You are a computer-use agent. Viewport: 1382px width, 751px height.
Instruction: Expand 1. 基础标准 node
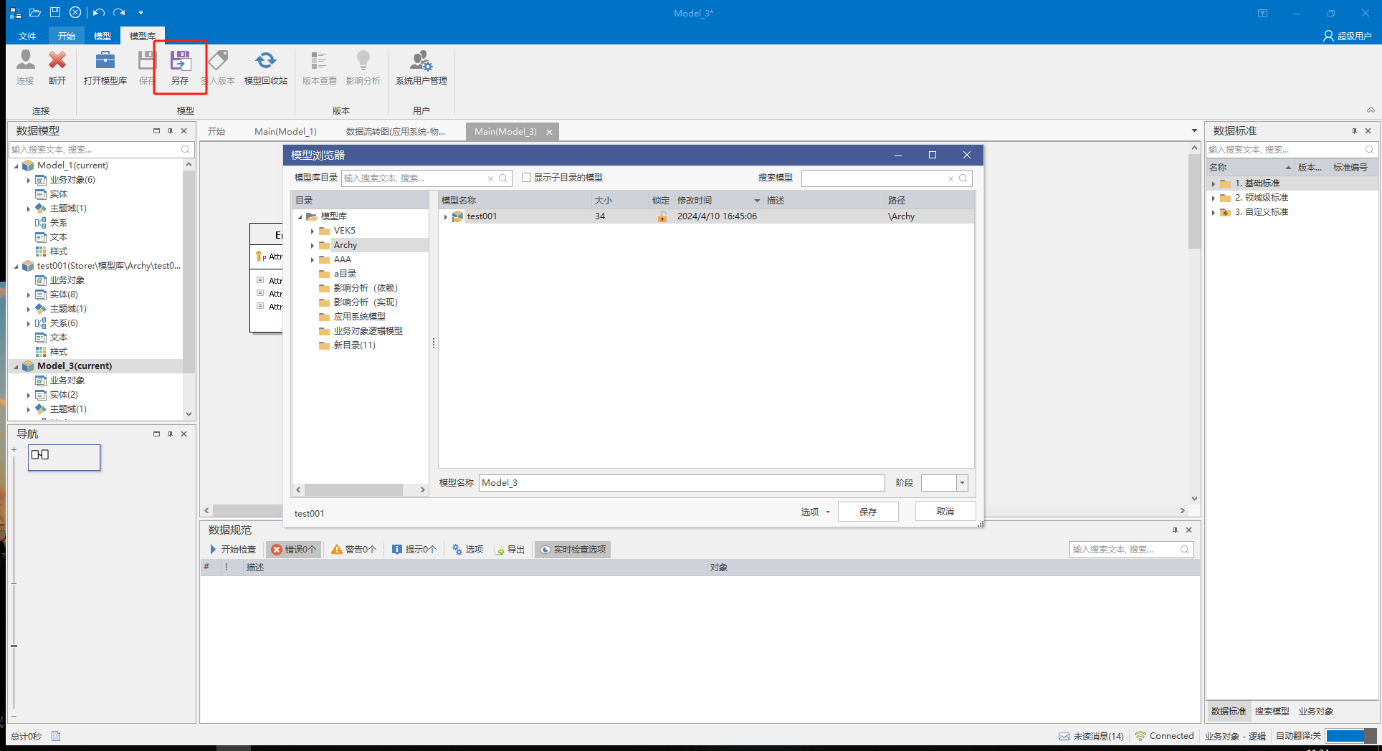pyautogui.click(x=1214, y=183)
